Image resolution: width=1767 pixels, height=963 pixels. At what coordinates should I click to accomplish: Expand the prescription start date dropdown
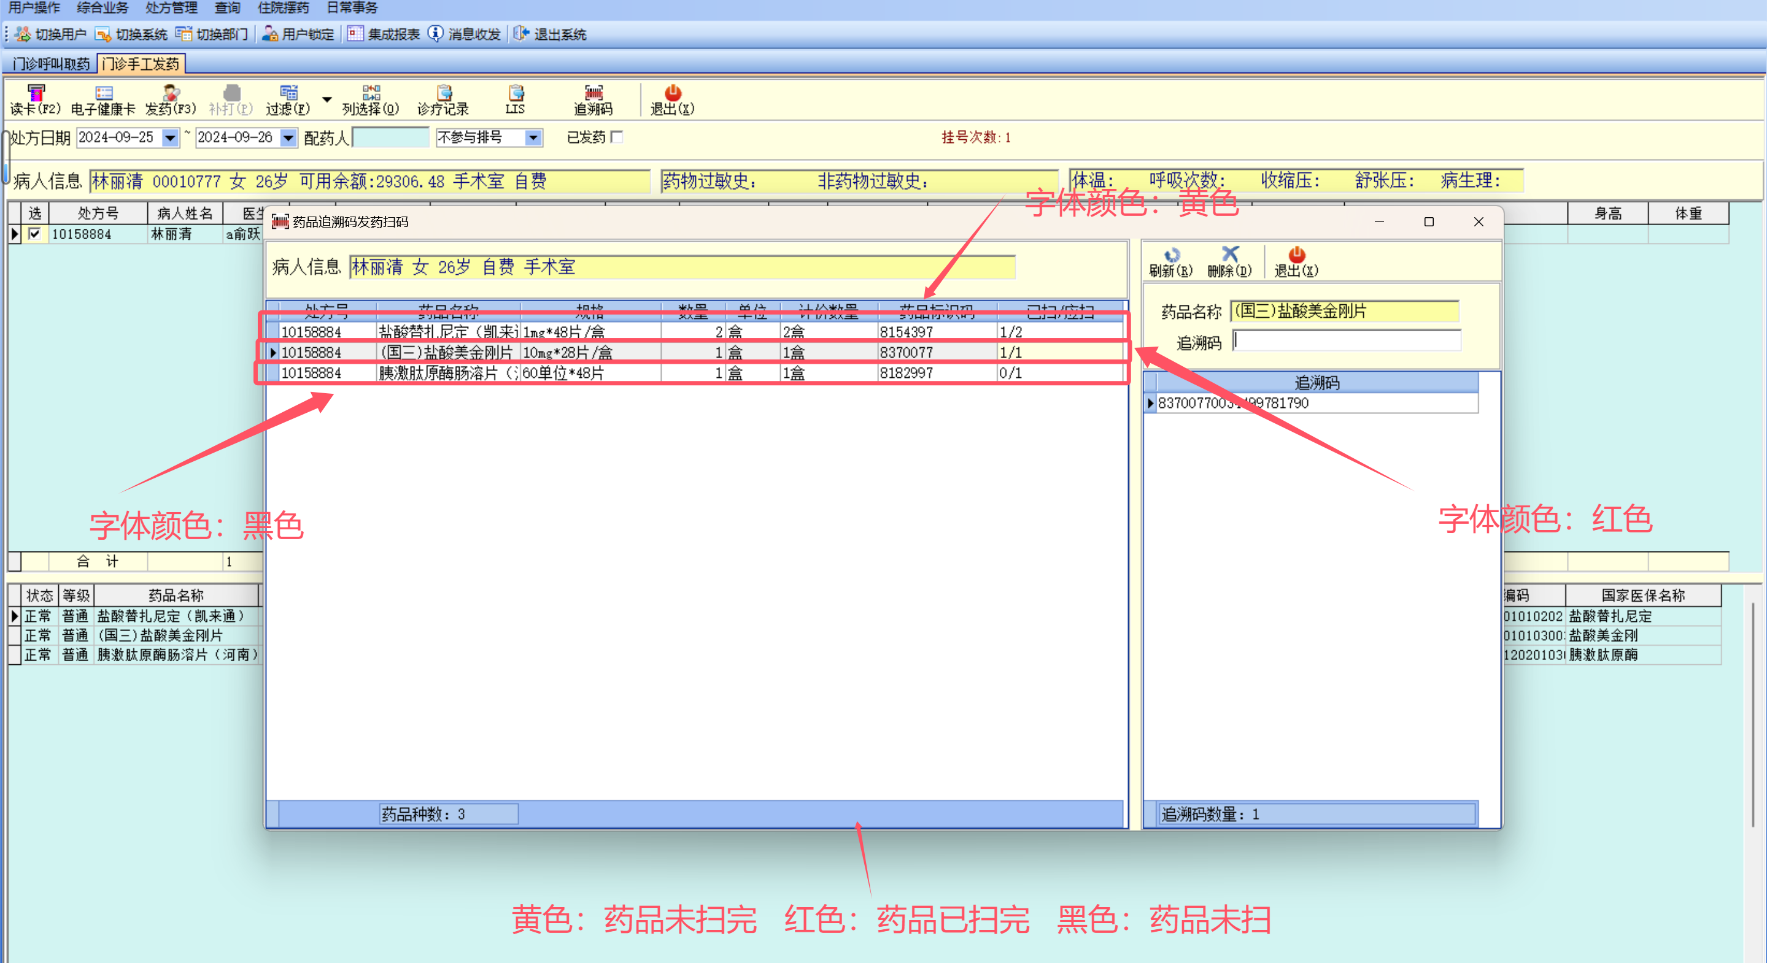click(x=170, y=138)
